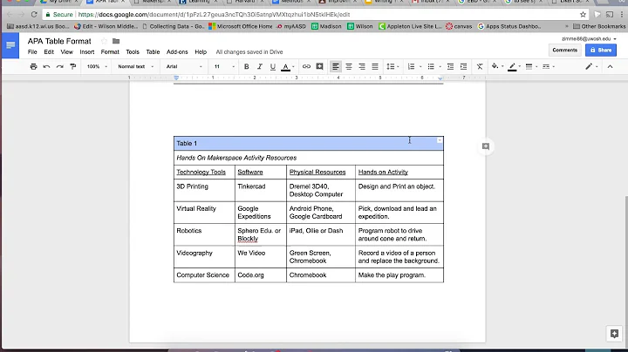Open the table border color picker
The image size is (628, 352).
[514, 66]
